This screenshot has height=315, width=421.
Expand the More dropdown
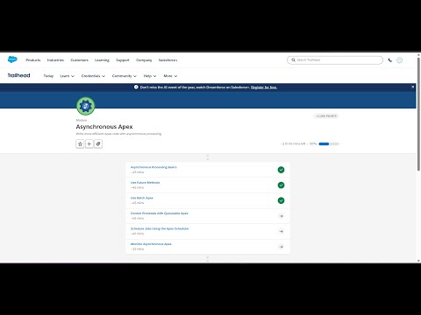tap(170, 76)
